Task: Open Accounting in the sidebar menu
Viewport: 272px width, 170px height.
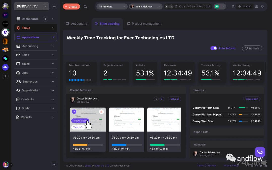Action: coord(36,46)
